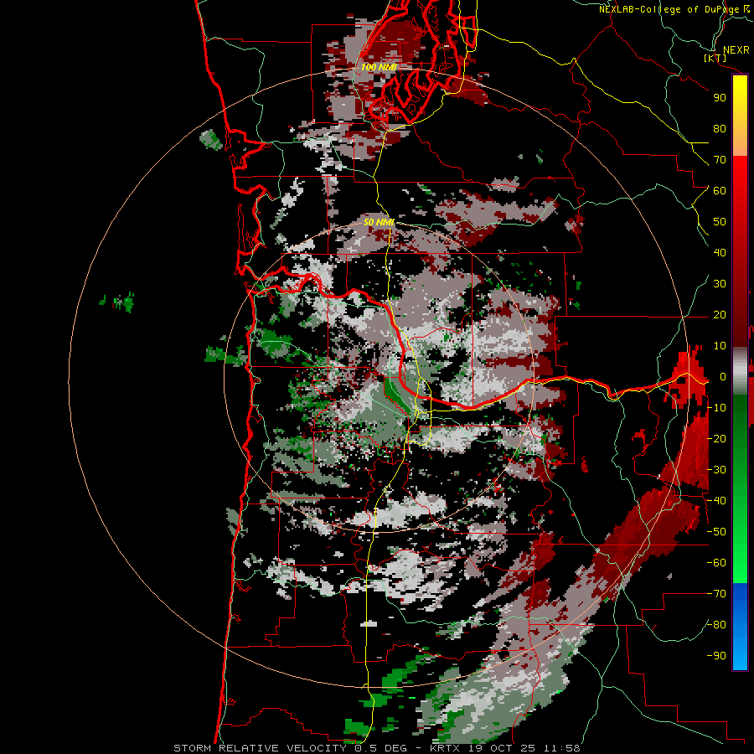Click the 20 value on velocity scale
Screen dimensions: 754x754
[x=720, y=315]
